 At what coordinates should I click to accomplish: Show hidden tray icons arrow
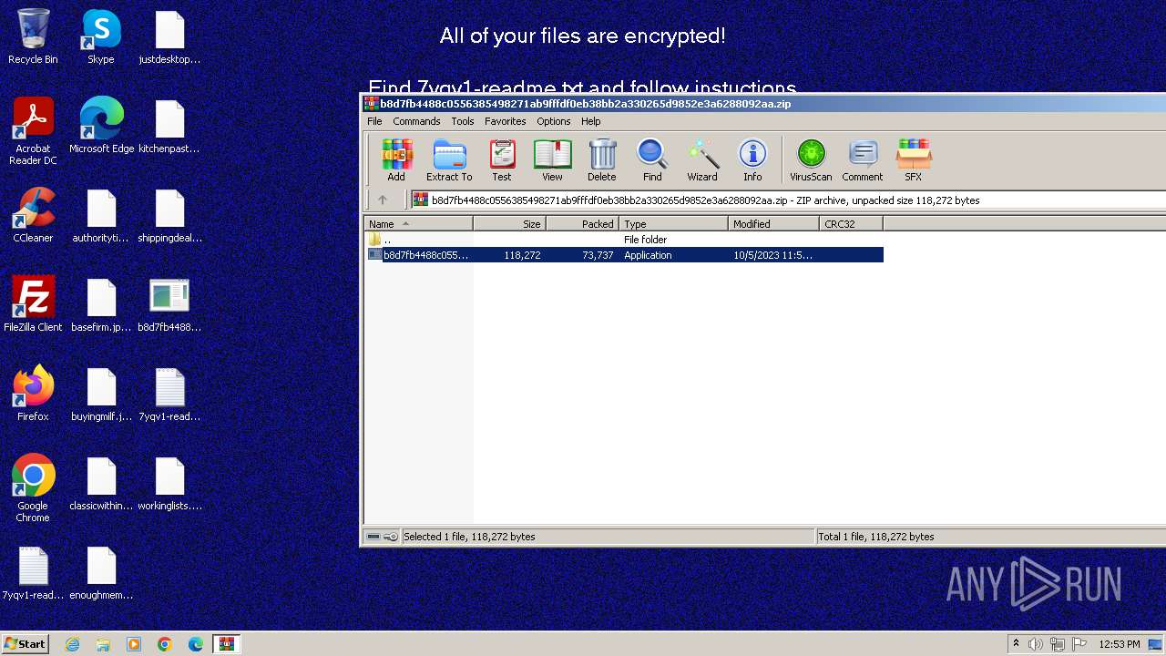pos(1016,644)
